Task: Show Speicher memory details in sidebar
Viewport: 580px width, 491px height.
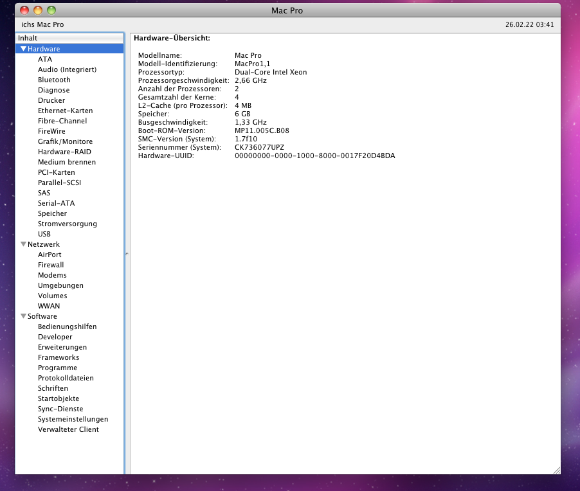Action: coord(52,214)
